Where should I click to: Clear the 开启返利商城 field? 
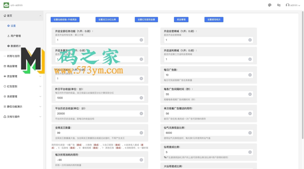pyautogui.click(x=250, y=59)
